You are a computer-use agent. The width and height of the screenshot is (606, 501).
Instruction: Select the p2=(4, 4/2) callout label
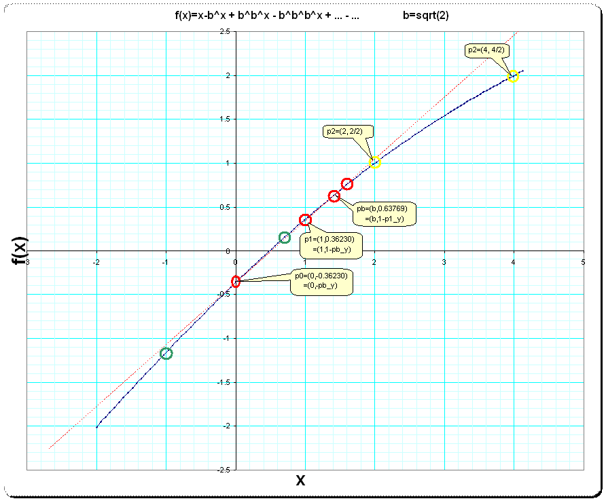pos(487,50)
